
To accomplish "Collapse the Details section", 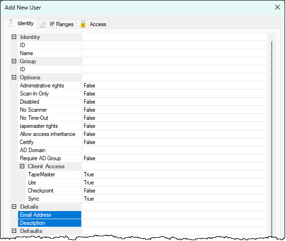I will pos(14,207).
